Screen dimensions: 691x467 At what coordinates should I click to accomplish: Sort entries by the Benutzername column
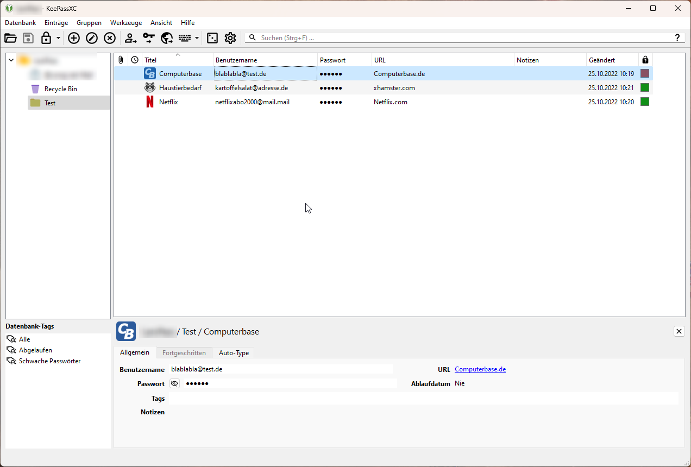[x=265, y=60]
